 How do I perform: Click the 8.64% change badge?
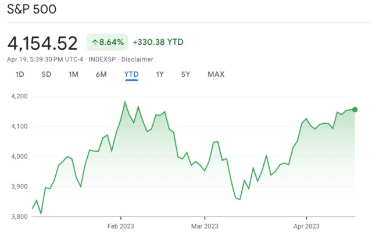[x=107, y=42]
